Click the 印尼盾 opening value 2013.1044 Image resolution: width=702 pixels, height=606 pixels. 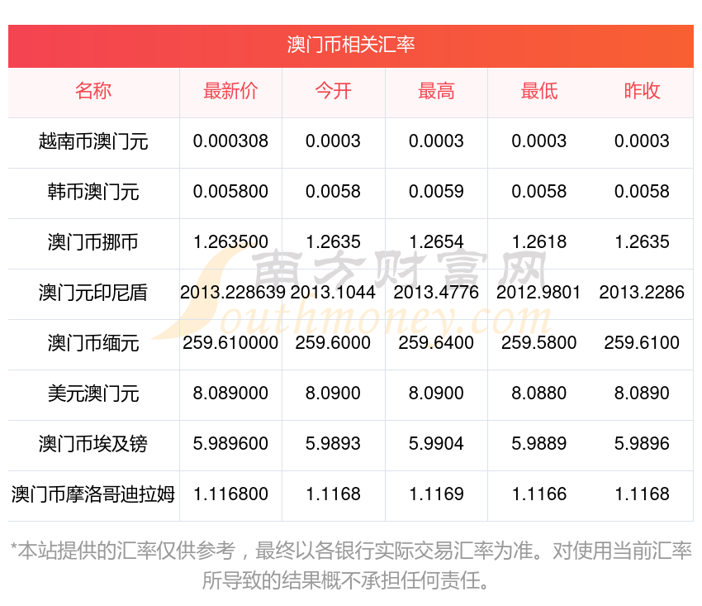[x=333, y=292]
